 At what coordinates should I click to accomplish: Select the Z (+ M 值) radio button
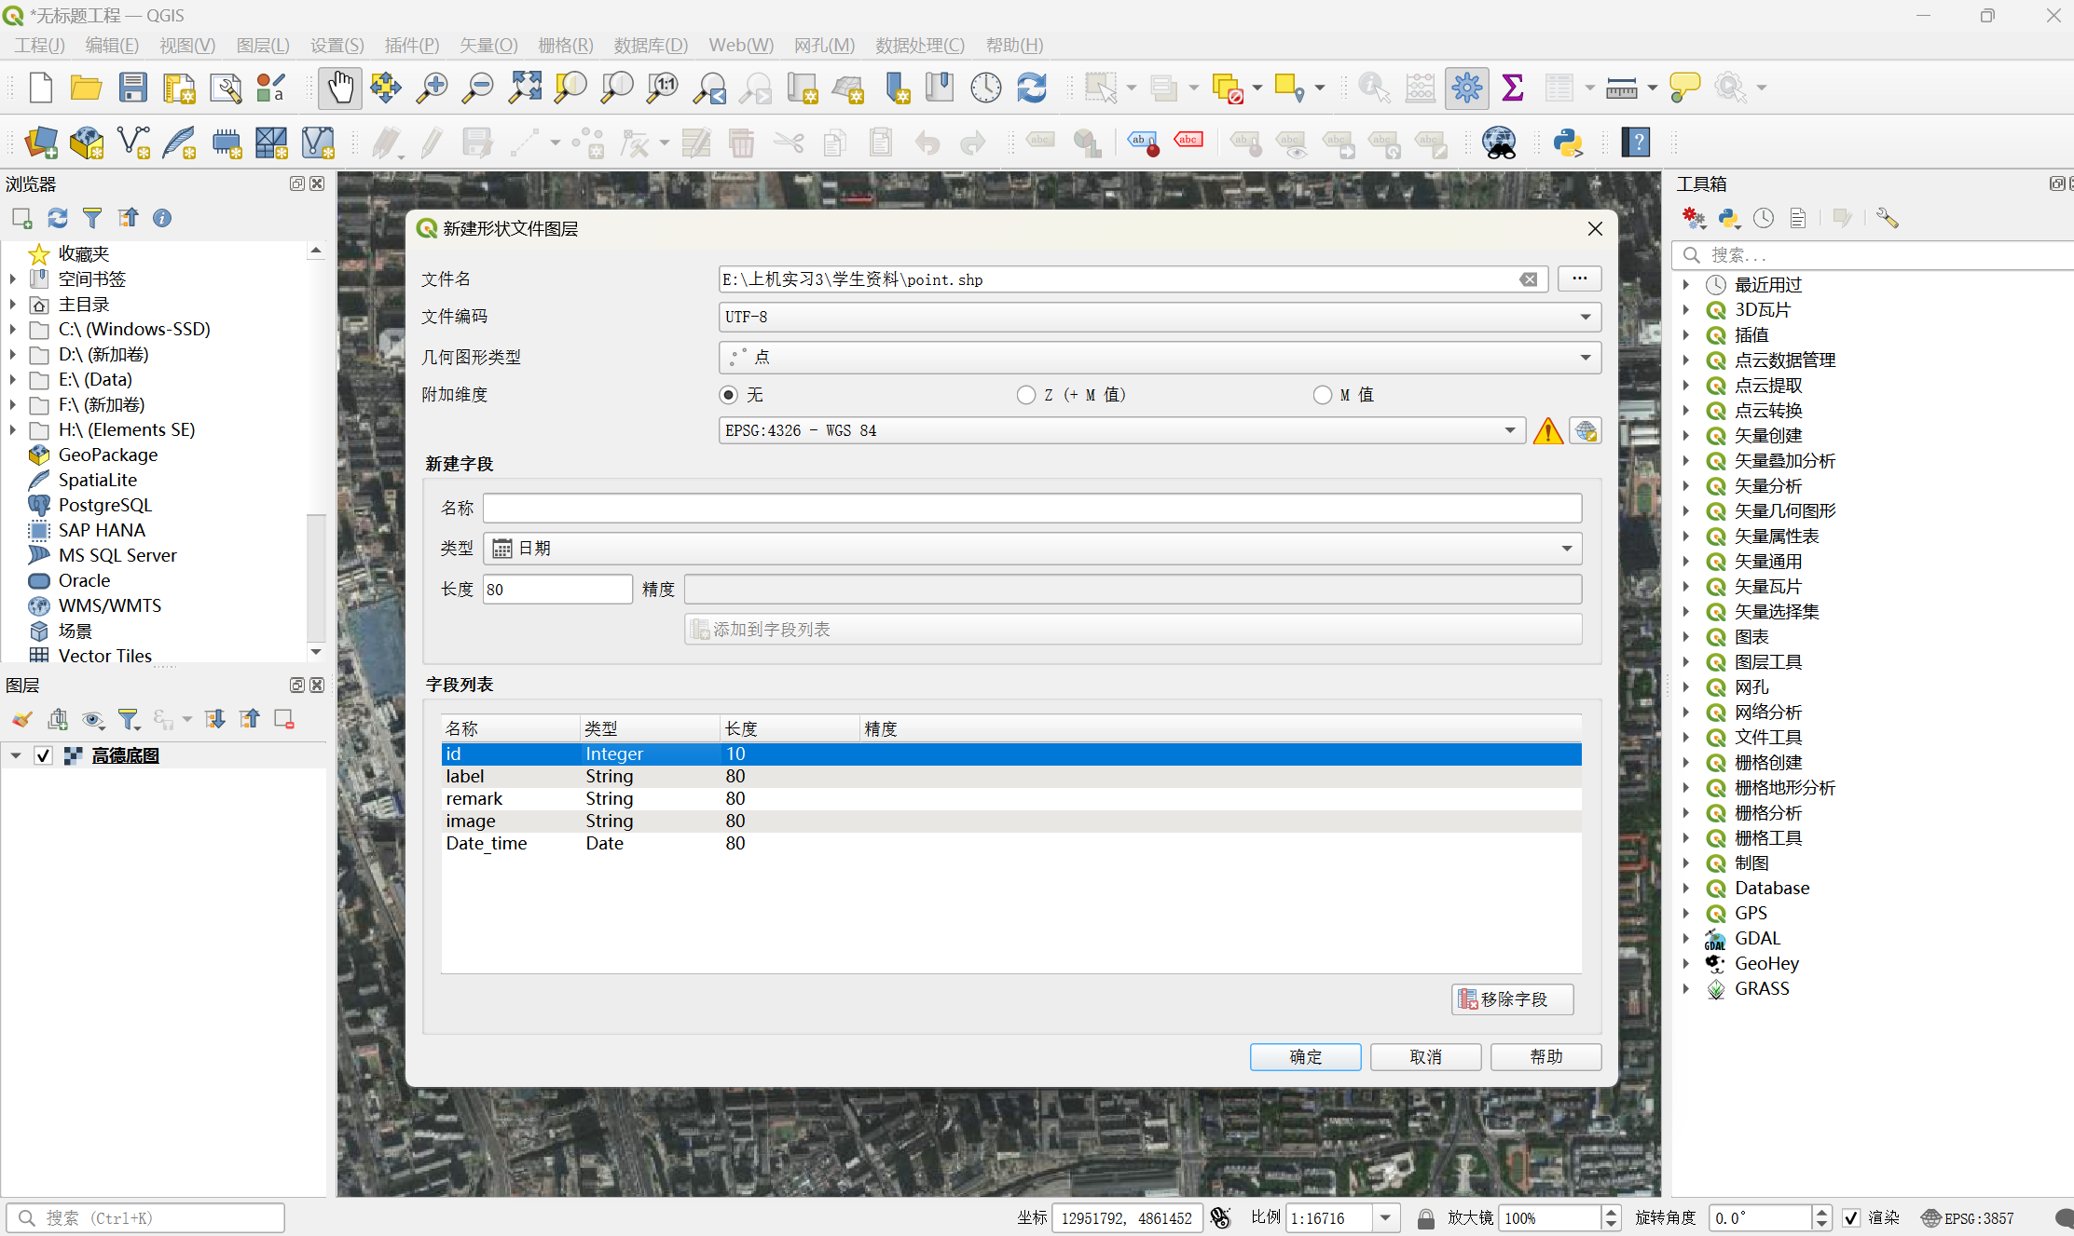[x=1026, y=395]
